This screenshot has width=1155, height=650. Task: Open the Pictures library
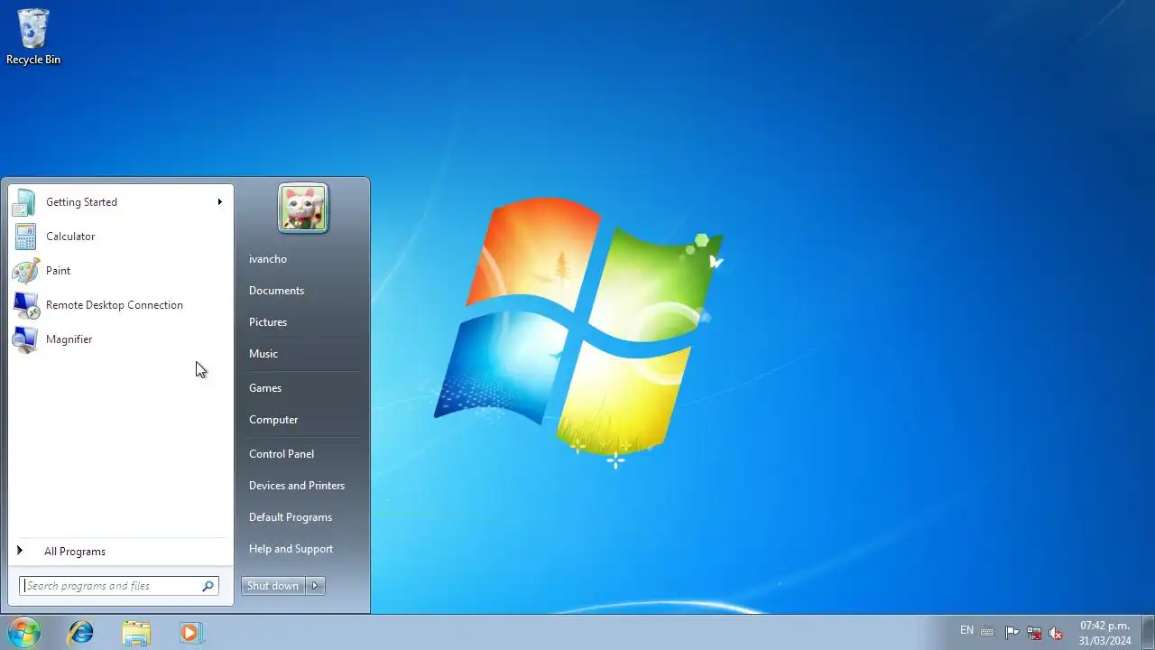point(268,322)
